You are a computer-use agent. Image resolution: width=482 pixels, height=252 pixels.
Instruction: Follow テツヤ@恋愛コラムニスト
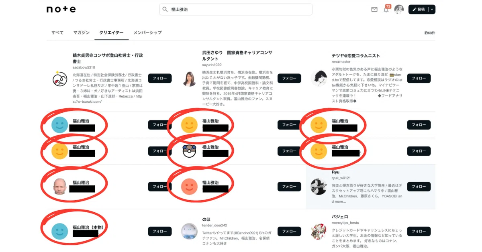point(419,78)
